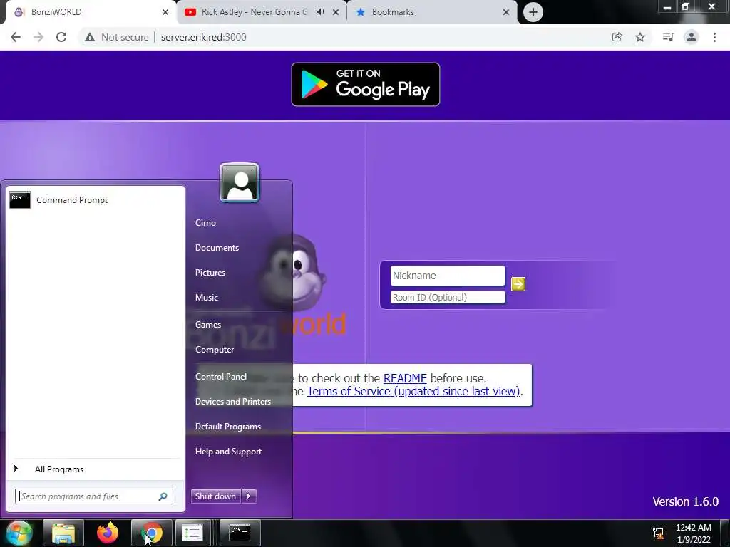Open the Command Prompt taskbar icon
The image size is (730, 547).
click(240, 533)
